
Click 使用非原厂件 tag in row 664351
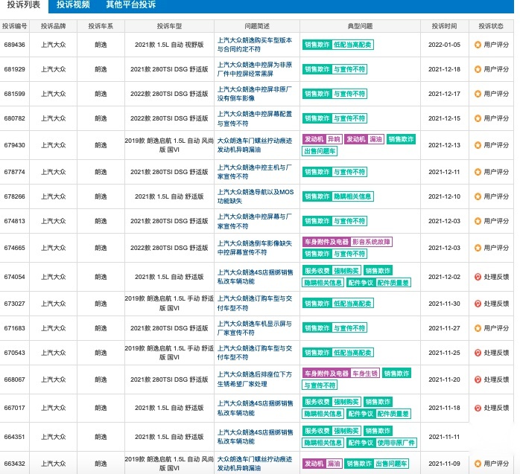396,443
